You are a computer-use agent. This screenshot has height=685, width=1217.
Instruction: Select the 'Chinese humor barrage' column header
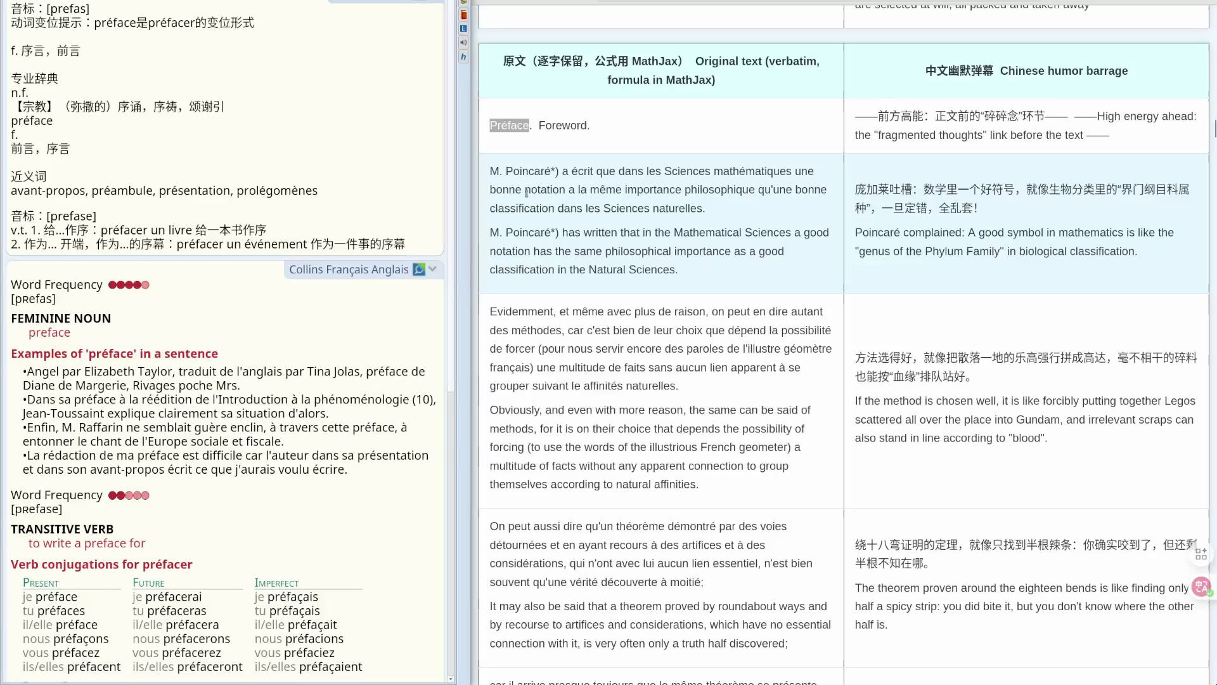tap(1026, 70)
